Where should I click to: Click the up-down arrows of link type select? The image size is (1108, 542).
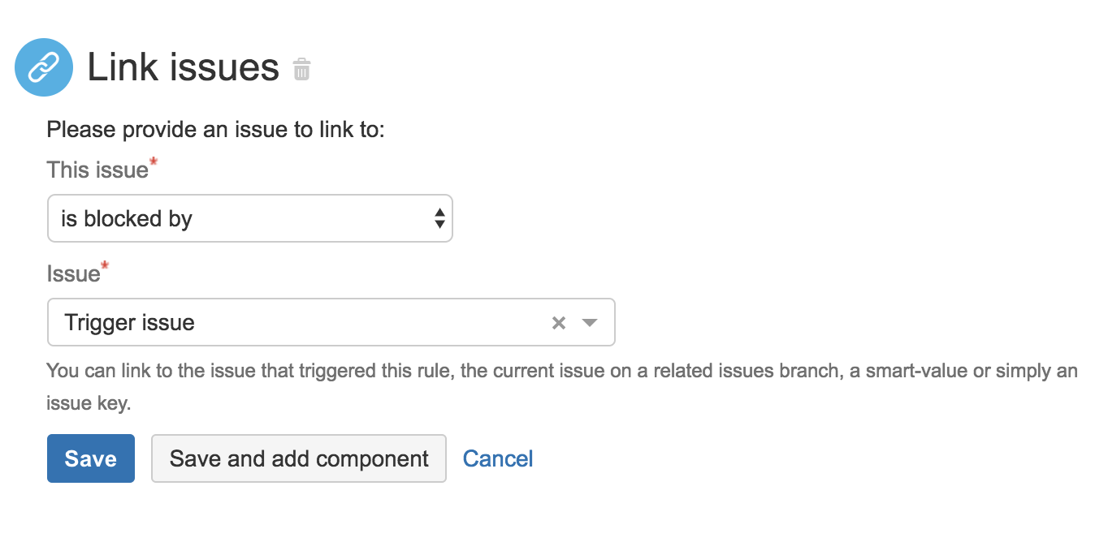click(x=439, y=218)
